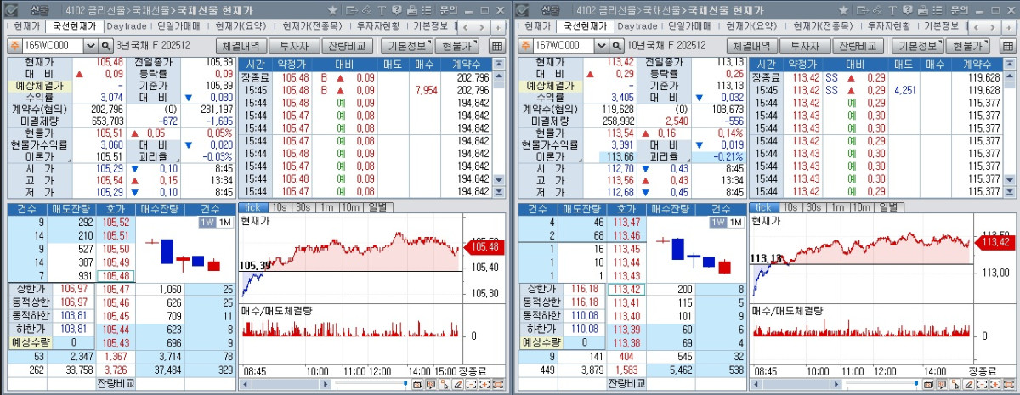The width and height of the screenshot is (1020, 395).
Task: Open the 기본정보 dropdown in right window
Action: click(x=916, y=46)
